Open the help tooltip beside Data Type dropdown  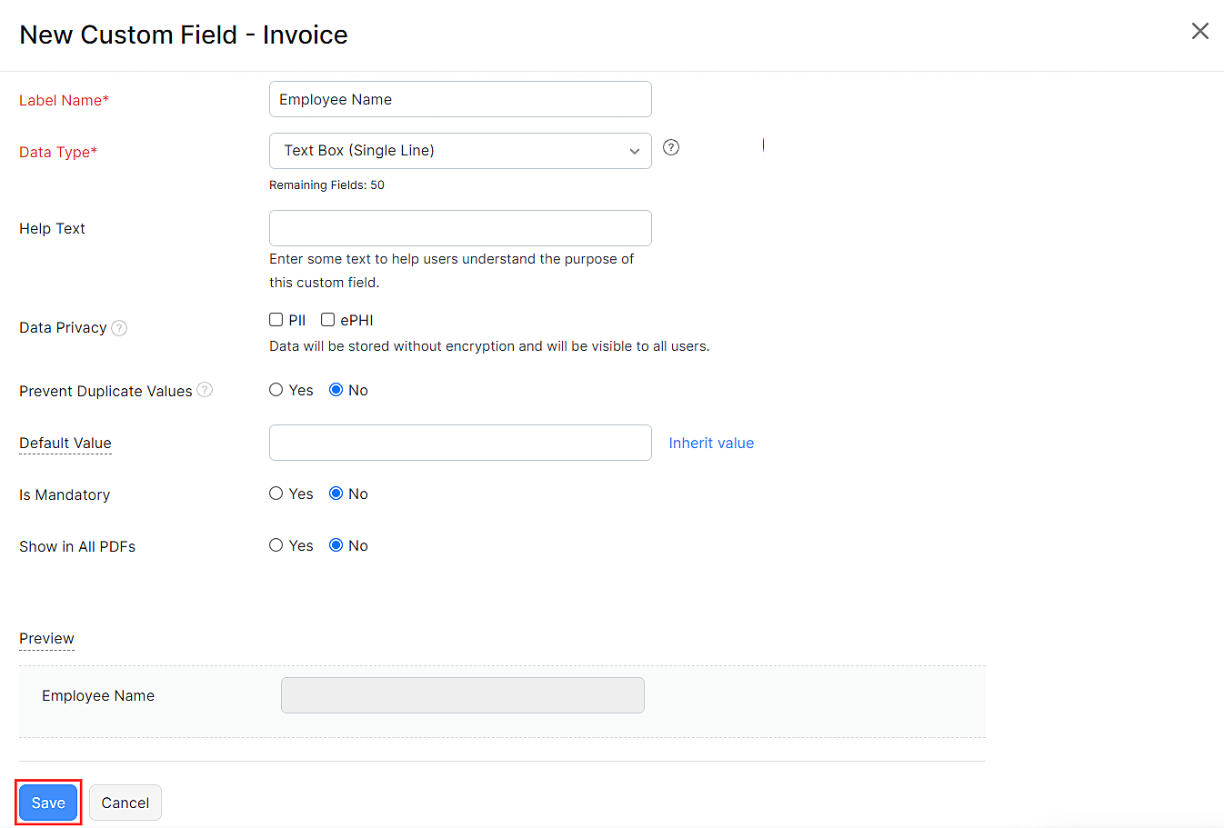click(670, 146)
